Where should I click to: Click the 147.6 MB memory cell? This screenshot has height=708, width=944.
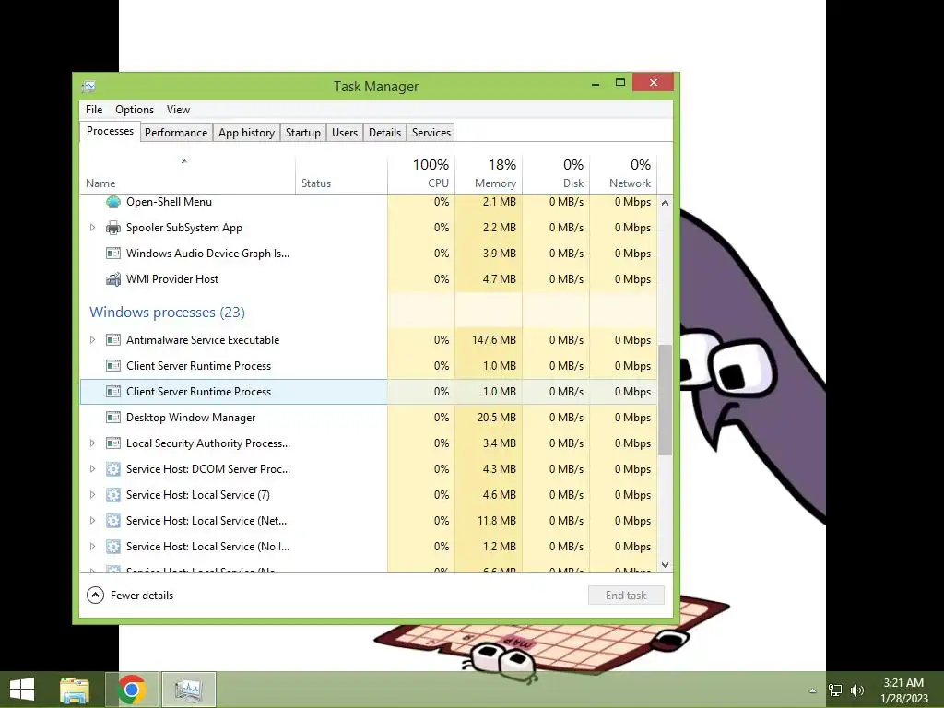(489, 340)
